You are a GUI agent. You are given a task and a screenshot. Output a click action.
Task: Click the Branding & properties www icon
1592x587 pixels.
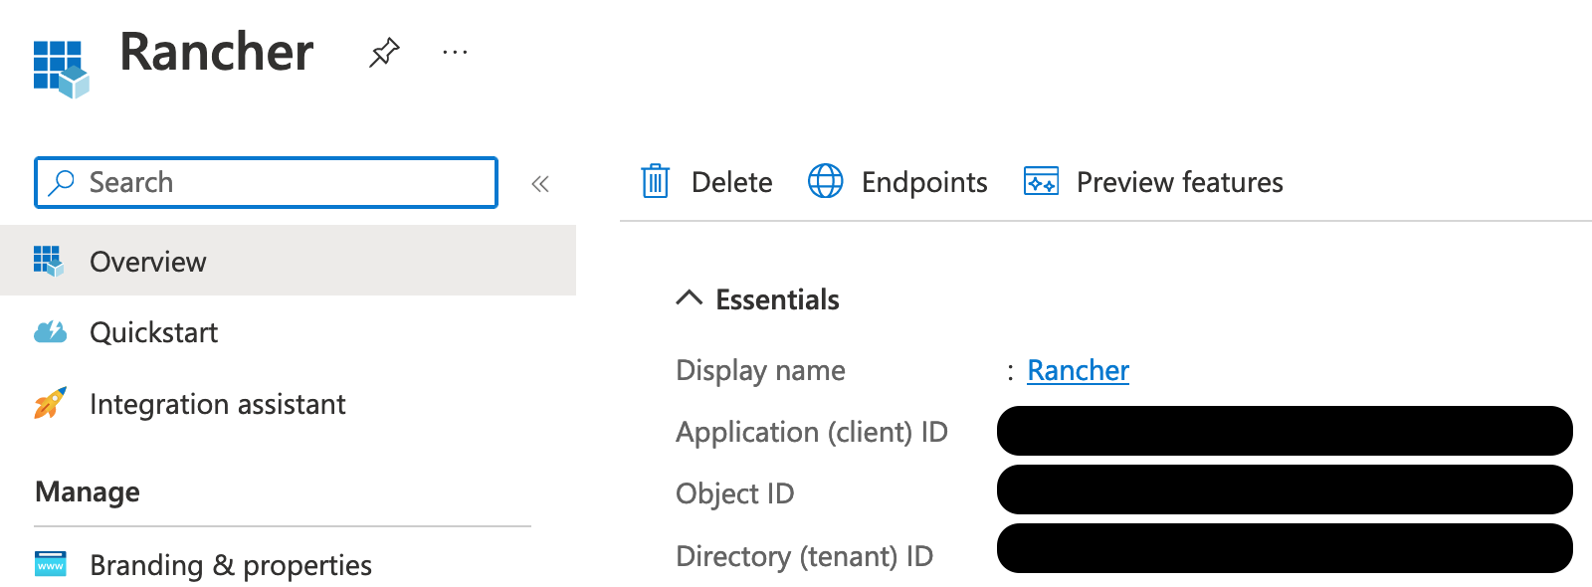pyautogui.click(x=50, y=564)
